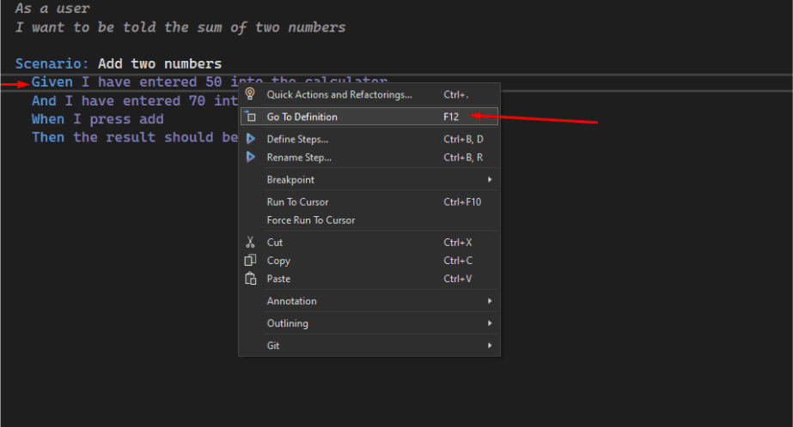Click the 'Then the result should be' step
The width and height of the screenshot is (793, 427).
[x=135, y=137]
